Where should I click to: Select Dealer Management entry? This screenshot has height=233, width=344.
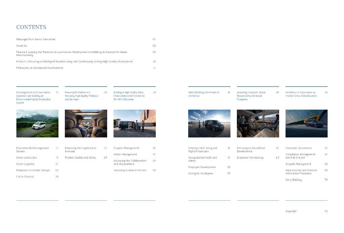click(125, 155)
